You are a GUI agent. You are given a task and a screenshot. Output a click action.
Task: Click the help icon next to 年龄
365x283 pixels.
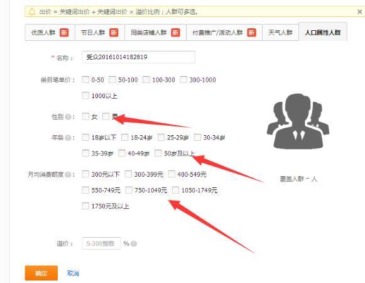point(68,138)
